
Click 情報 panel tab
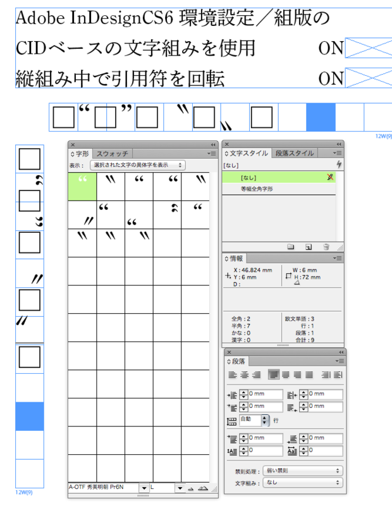tap(234, 259)
